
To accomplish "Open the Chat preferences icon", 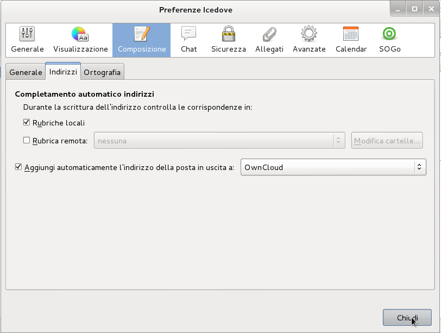I will (x=188, y=34).
